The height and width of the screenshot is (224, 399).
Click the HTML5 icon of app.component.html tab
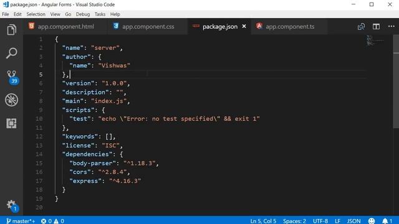click(31, 26)
